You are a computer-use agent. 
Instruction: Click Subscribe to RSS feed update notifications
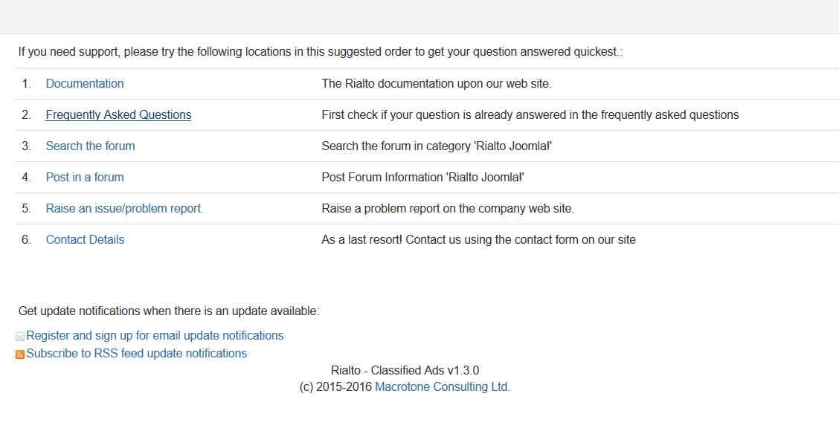pyautogui.click(x=137, y=354)
